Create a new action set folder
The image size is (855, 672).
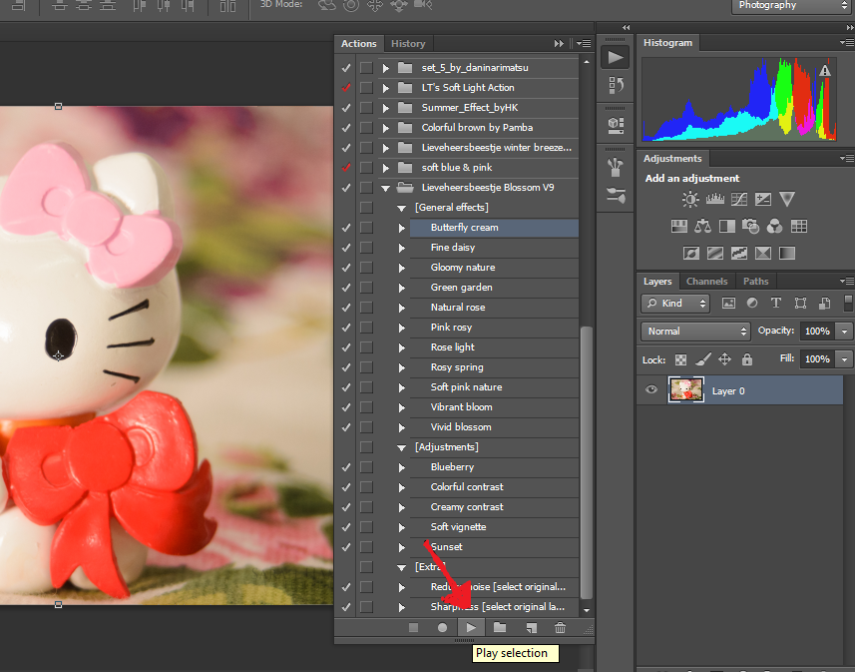click(500, 627)
